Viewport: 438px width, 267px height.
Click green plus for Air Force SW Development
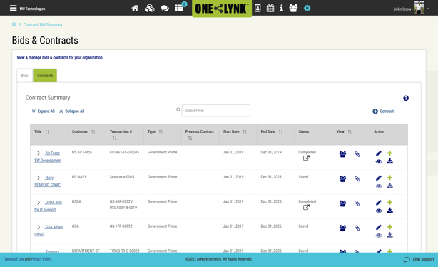(390, 153)
